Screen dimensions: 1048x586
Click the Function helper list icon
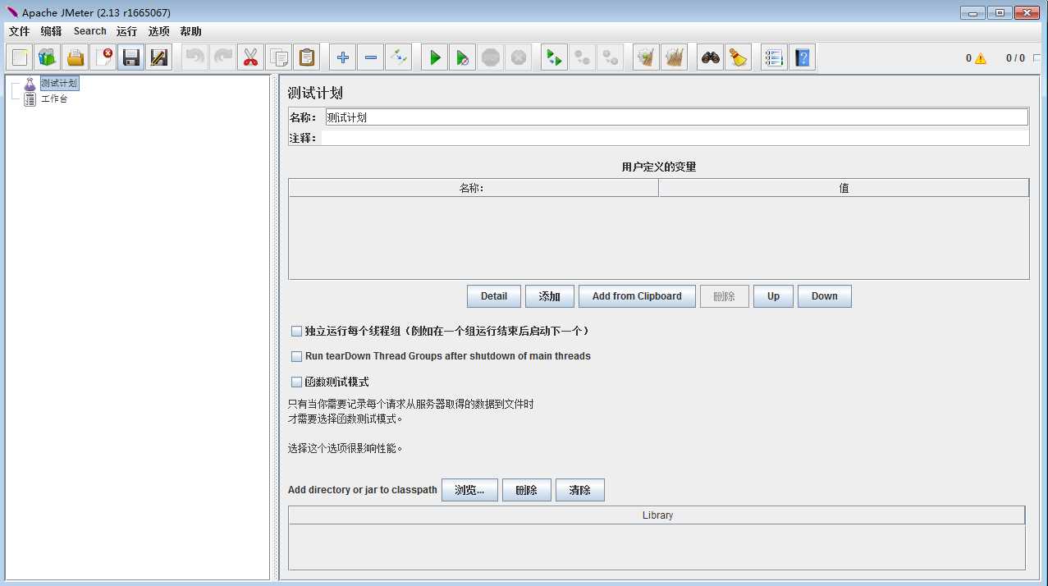coord(774,57)
